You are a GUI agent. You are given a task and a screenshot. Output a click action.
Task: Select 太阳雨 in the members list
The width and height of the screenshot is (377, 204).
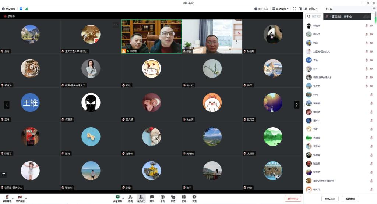pos(340,138)
